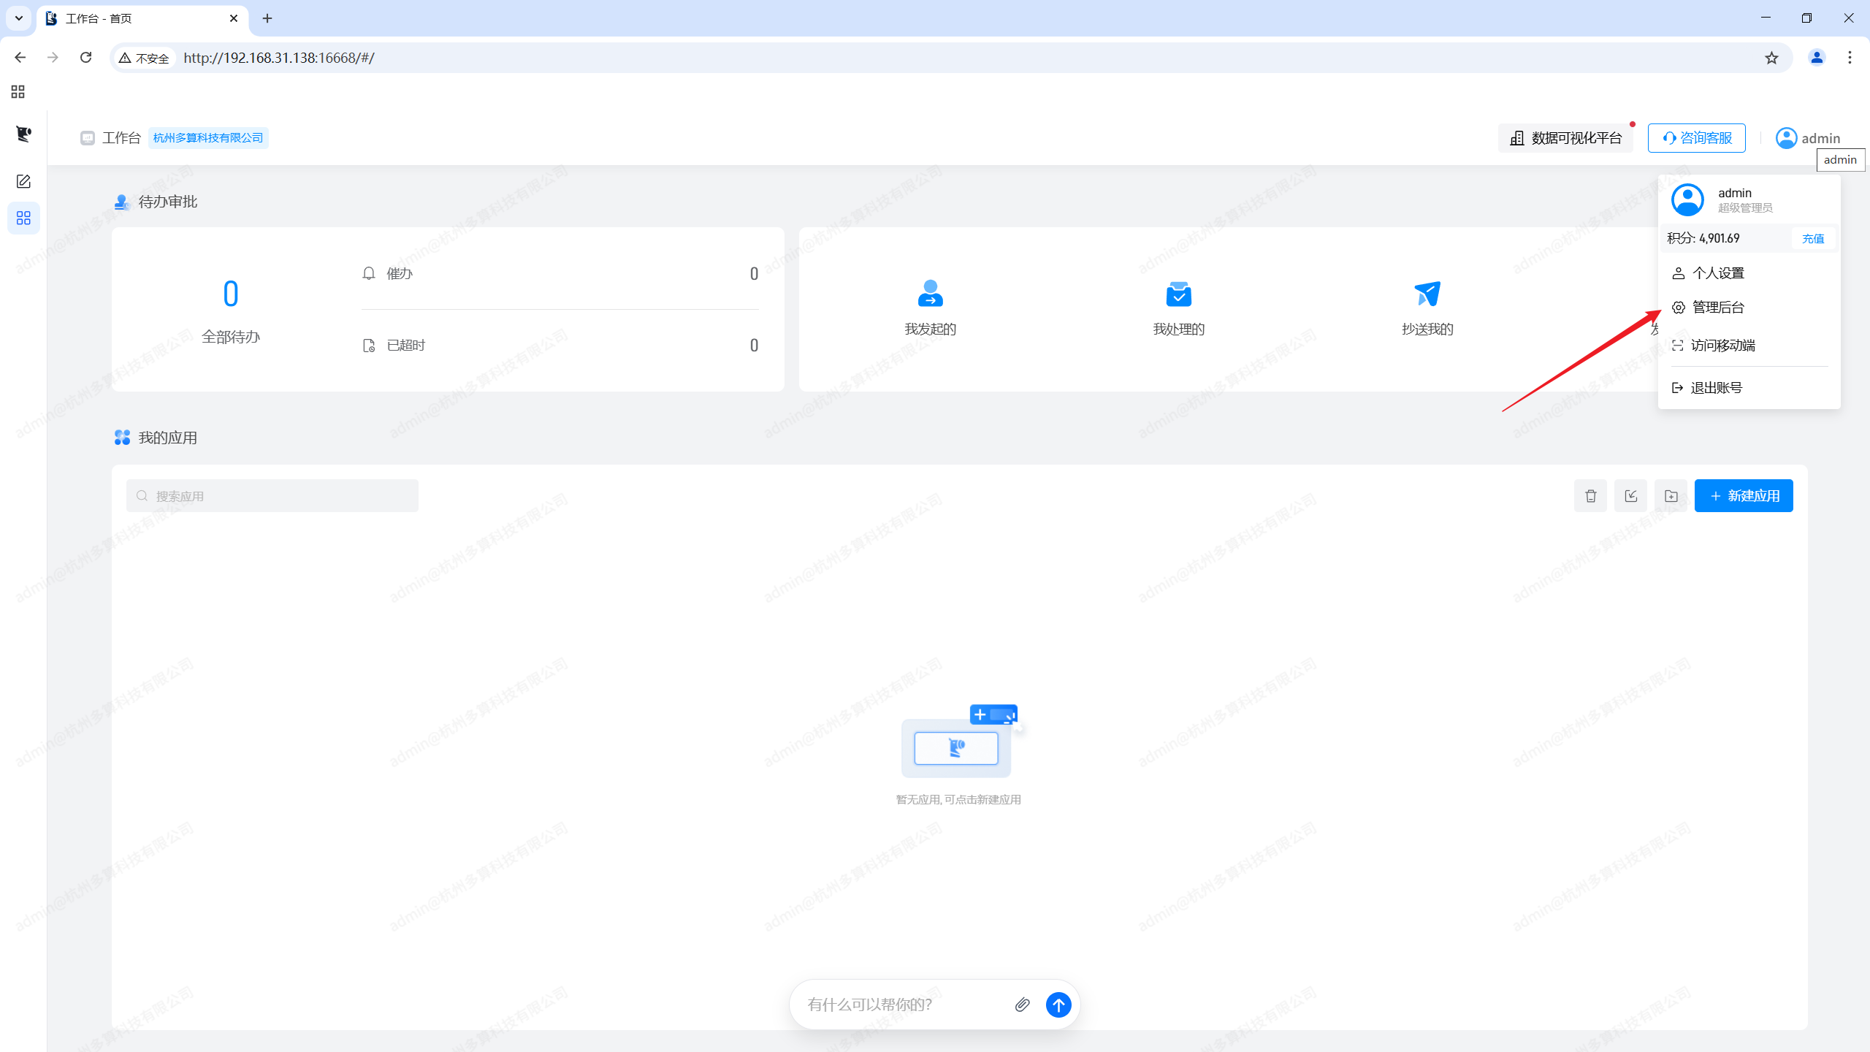
Task: Open the 我处理的 shortcut icon
Action: (1178, 294)
